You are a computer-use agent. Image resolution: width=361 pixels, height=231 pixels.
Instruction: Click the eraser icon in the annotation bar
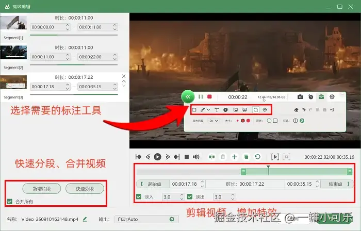pos(297,110)
